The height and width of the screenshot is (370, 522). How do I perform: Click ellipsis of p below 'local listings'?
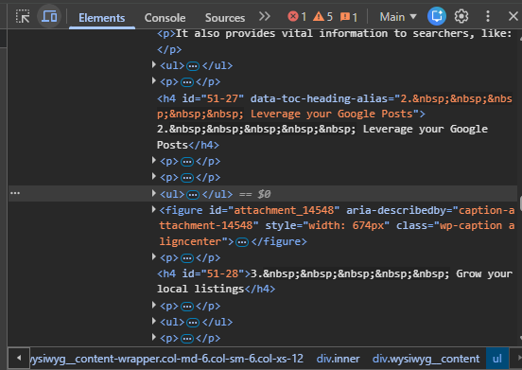187,307
